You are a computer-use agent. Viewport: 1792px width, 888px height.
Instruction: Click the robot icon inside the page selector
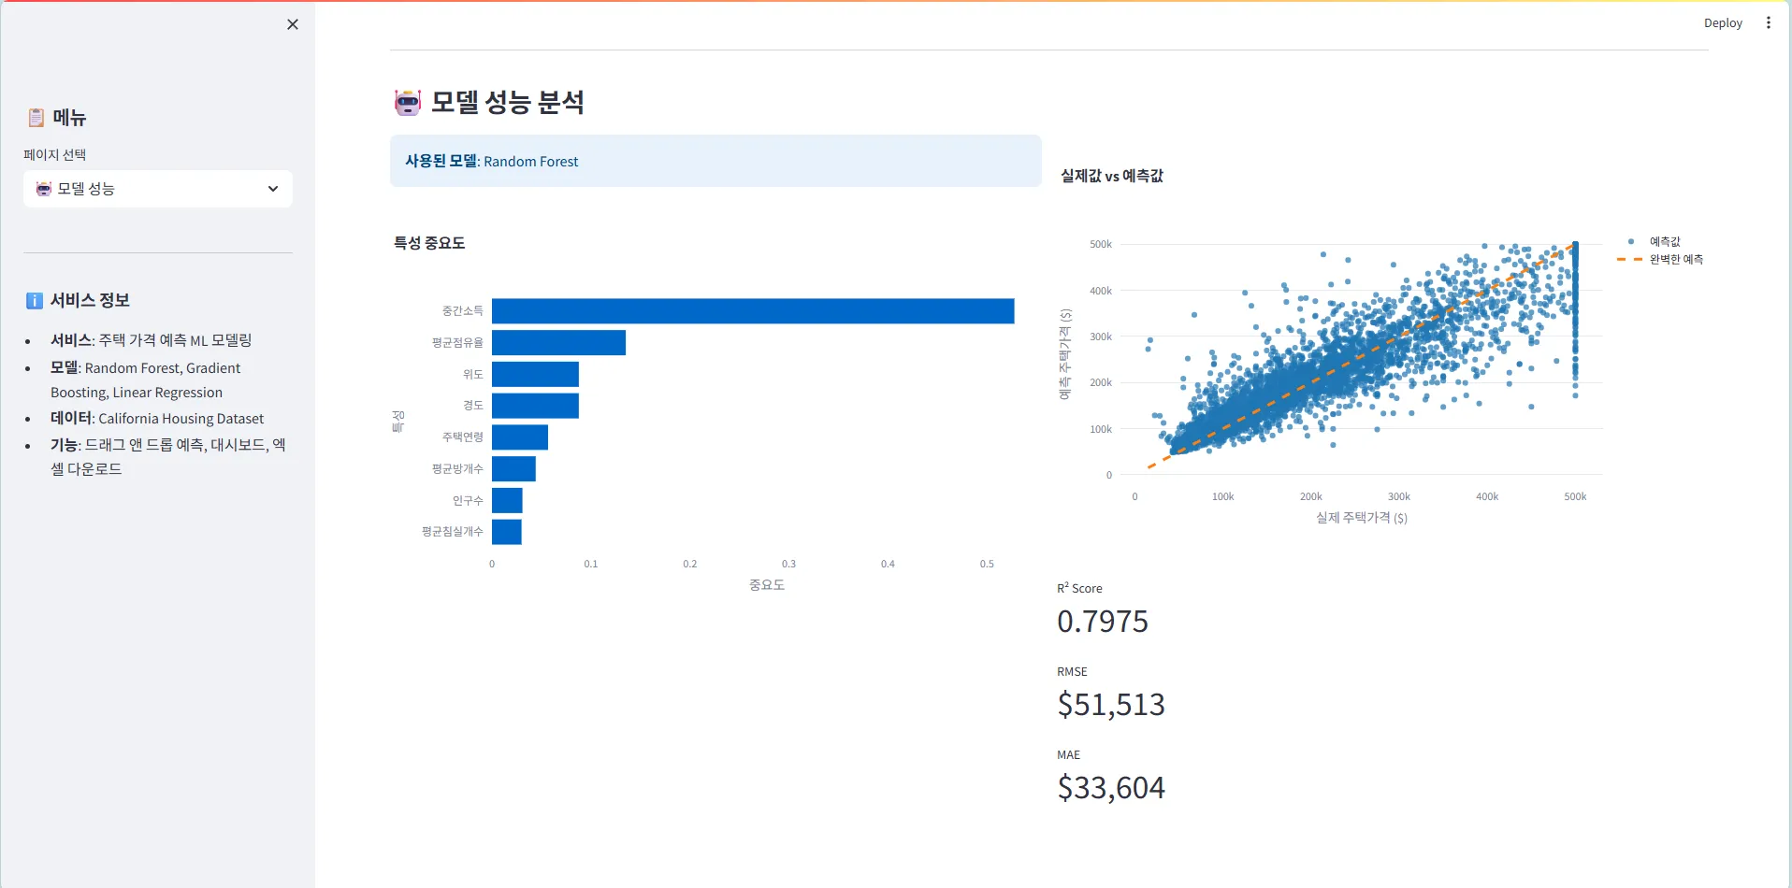coord(44,189)
